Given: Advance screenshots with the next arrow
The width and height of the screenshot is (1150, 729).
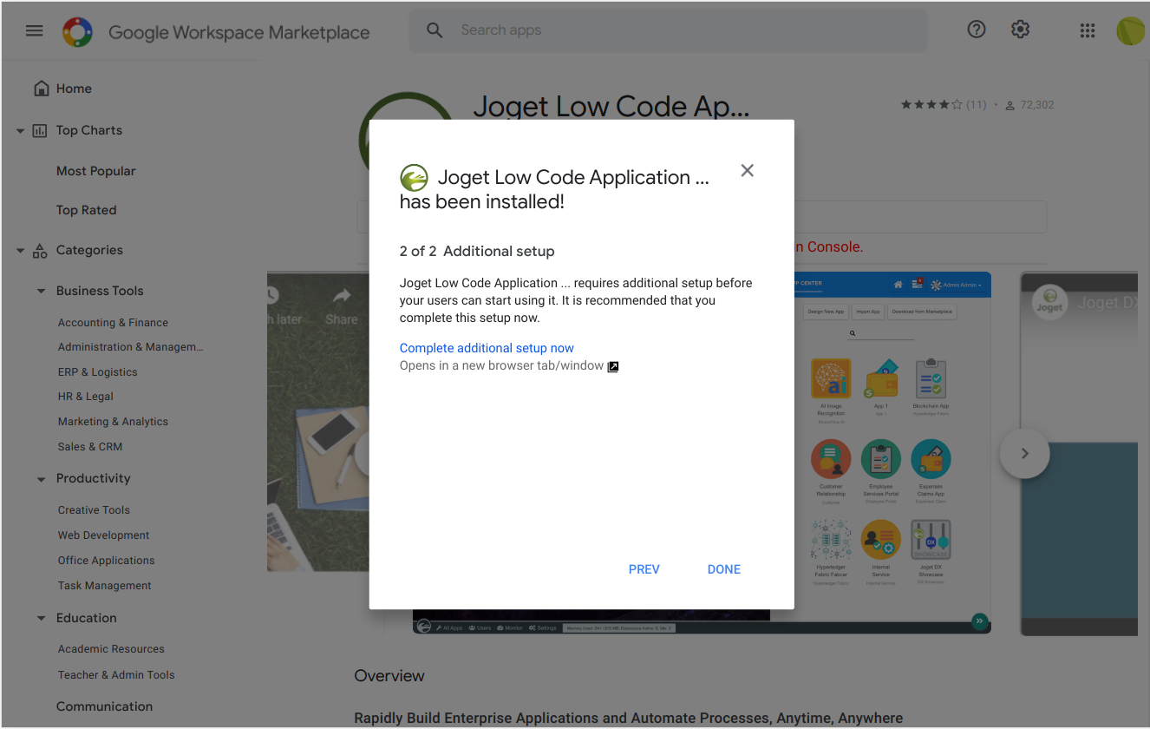Looking at the screenshot, I should (x=1024, y=453).
